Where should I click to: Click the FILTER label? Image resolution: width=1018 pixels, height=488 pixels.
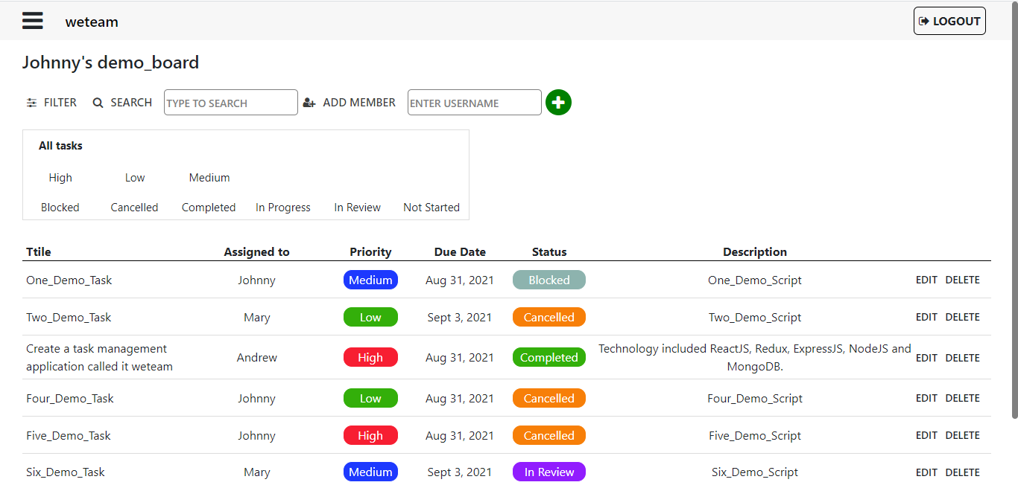tap(60, 103)
